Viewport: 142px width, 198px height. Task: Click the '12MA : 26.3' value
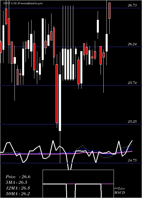pos(18,188)
